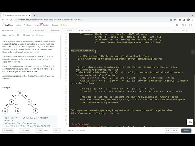Click the 2791/2792 problem counter

click(48, 130)
